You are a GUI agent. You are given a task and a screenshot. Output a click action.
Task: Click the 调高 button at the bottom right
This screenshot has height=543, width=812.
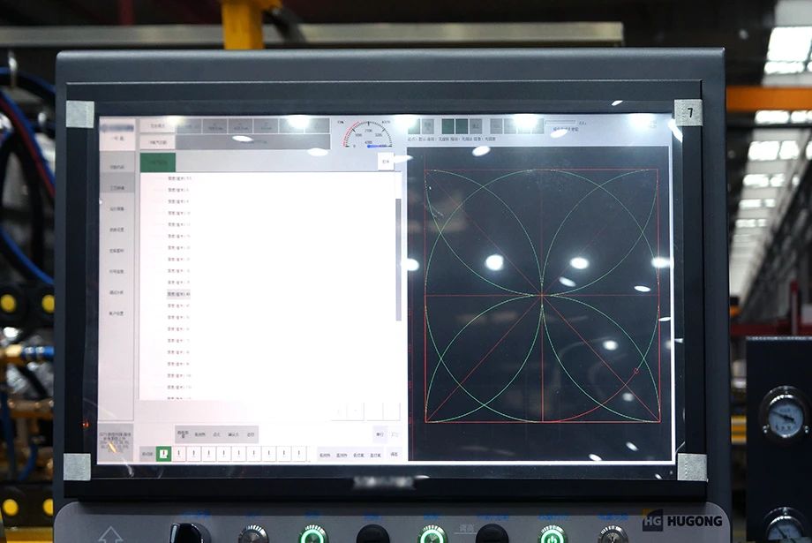pos(394,454)
